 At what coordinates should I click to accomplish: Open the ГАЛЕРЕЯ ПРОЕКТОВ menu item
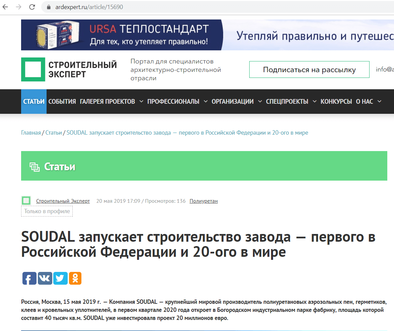[x=107, y=101]
